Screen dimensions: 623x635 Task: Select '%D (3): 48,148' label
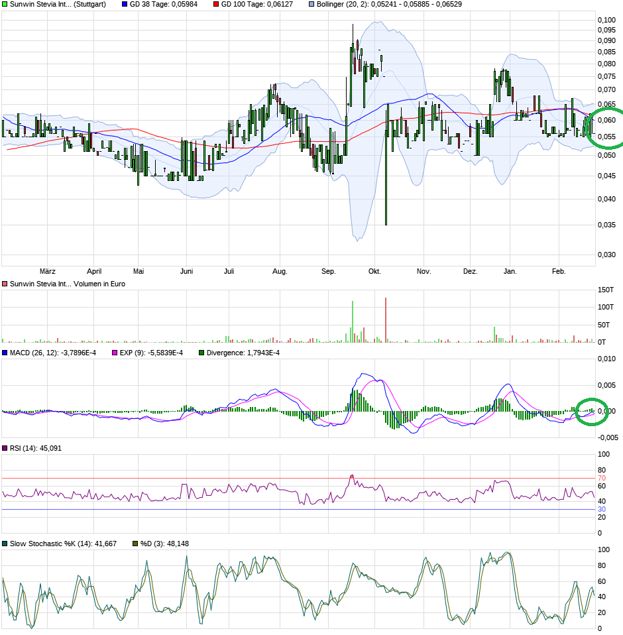[164, 544]
